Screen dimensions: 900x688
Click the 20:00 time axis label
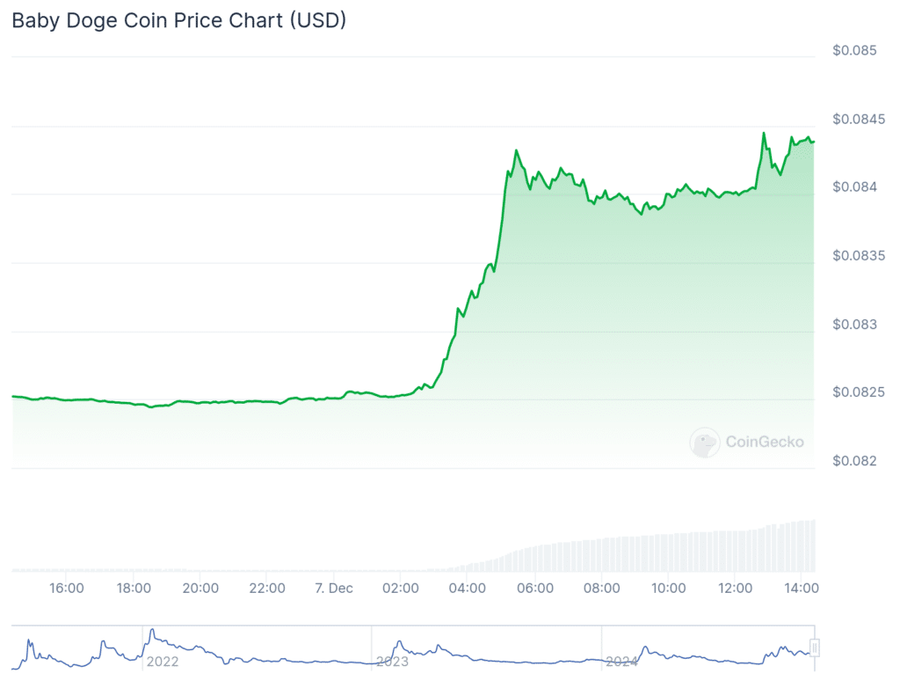pyautogui.click(x=200, y=588)
